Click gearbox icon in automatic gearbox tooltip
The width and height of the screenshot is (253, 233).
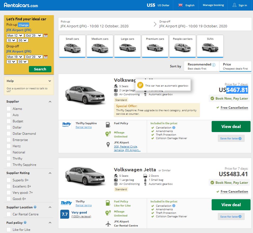[140, 85]
